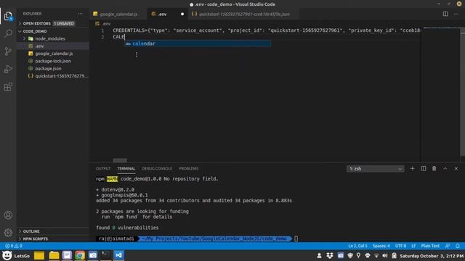Switch to the quickstart JSON tab
The image size is (465, 261).
244,14
